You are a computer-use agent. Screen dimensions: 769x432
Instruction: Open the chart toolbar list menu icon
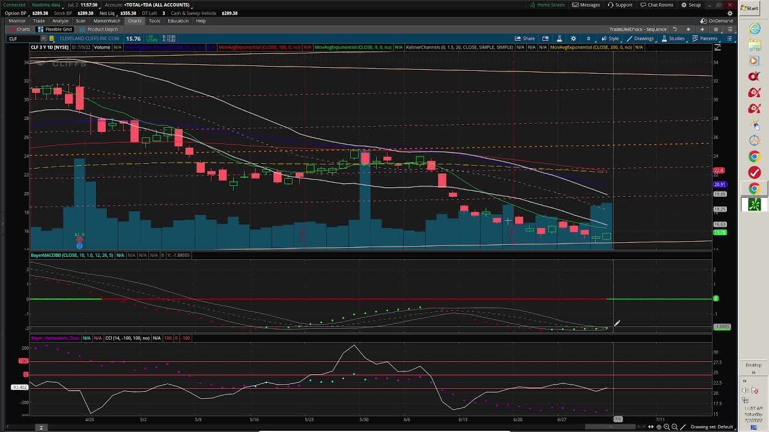coord(729,38)
